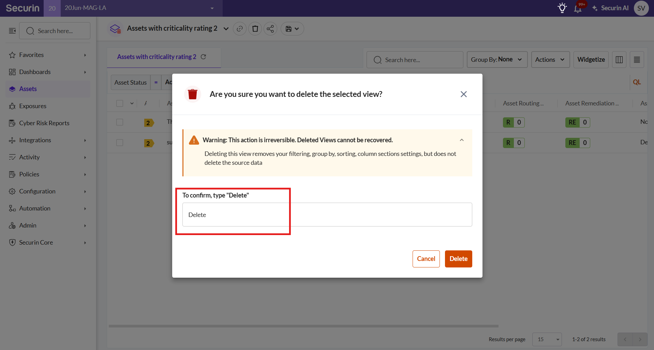Open column chooser icon
The image size is (654, 350).
[x=619, y=60]
